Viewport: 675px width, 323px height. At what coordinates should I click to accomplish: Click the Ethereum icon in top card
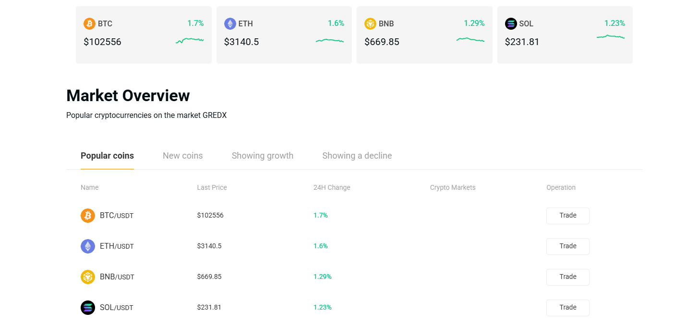pos(230,23)
